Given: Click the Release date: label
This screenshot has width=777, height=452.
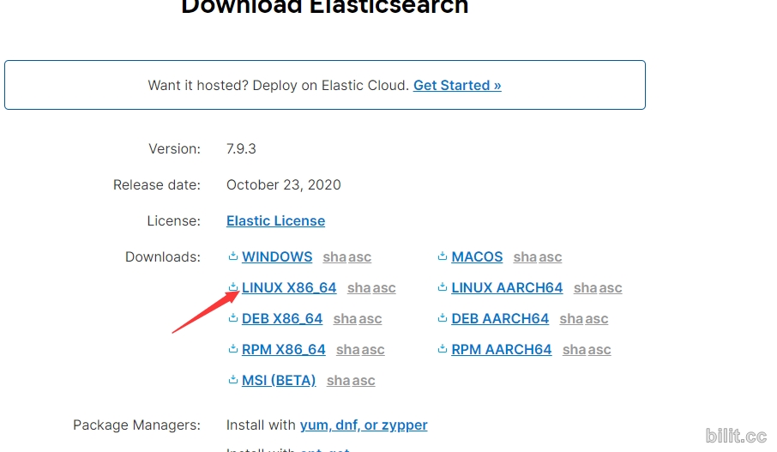Looking at the screenshot, I should point(157,185).
